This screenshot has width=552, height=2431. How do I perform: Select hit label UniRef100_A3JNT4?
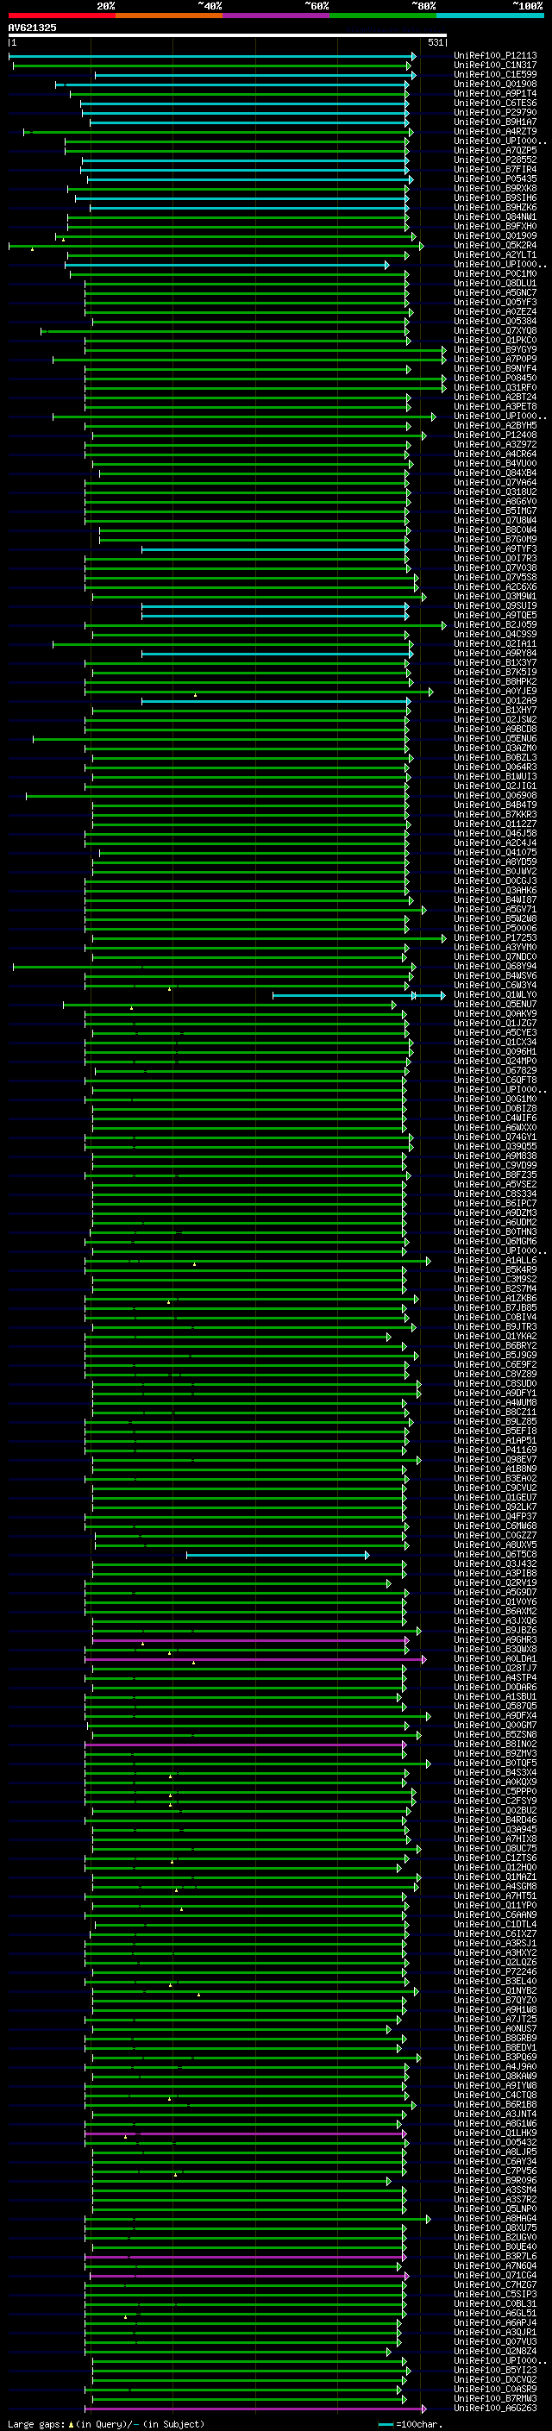pos(495,2114)
